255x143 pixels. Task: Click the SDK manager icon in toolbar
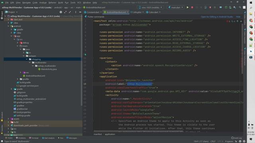[x=235, y=7]
